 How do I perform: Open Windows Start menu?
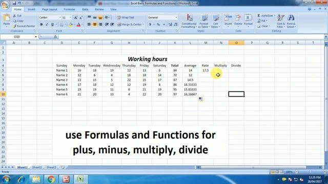[6, 179]
